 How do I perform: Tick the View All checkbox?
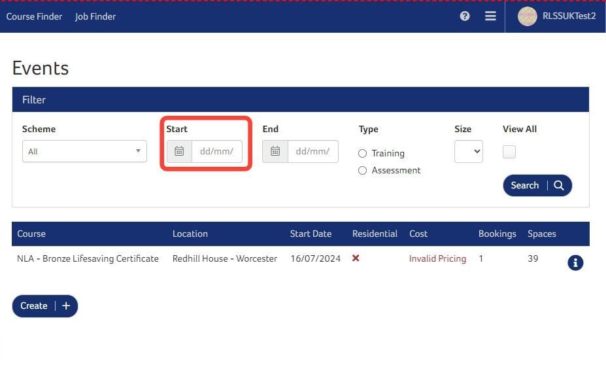pos(509,152)
